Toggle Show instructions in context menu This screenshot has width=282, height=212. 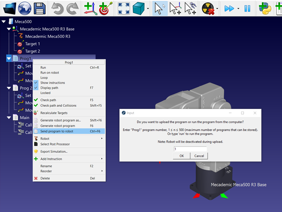click(52, 83)
